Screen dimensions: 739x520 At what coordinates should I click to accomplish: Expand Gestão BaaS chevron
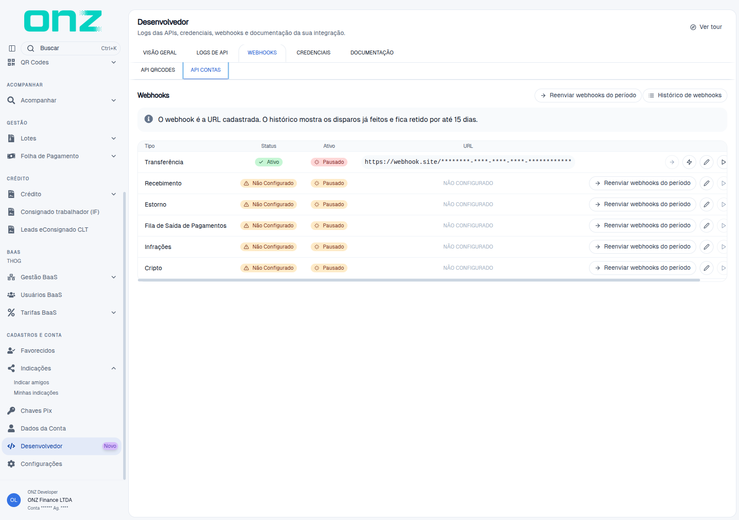tap(114, 277)
